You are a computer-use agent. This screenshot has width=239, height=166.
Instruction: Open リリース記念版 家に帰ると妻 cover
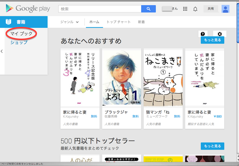(80, 78)
